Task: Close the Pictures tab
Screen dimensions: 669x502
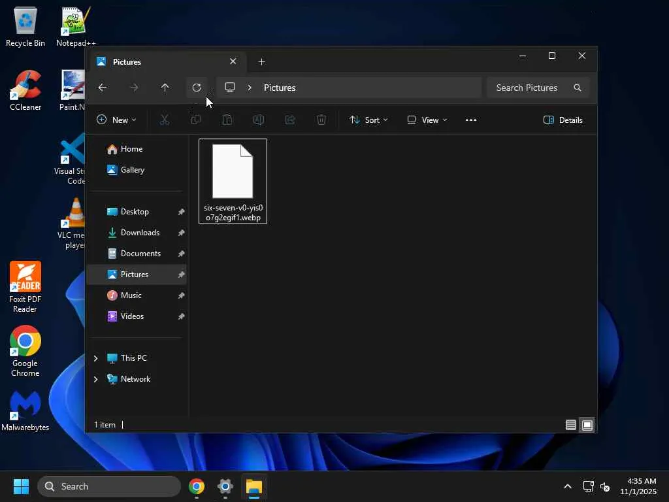Action: (233, 61)
